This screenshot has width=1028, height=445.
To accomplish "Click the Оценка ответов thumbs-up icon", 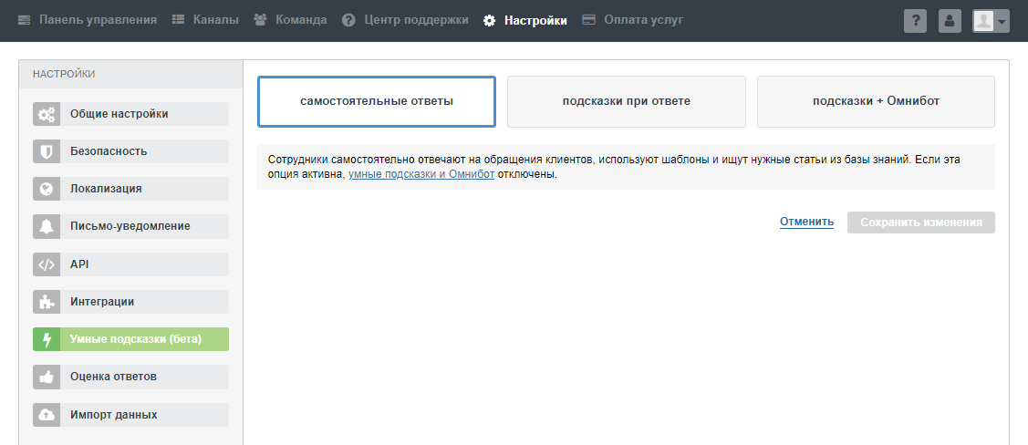I will pos(47,377).
